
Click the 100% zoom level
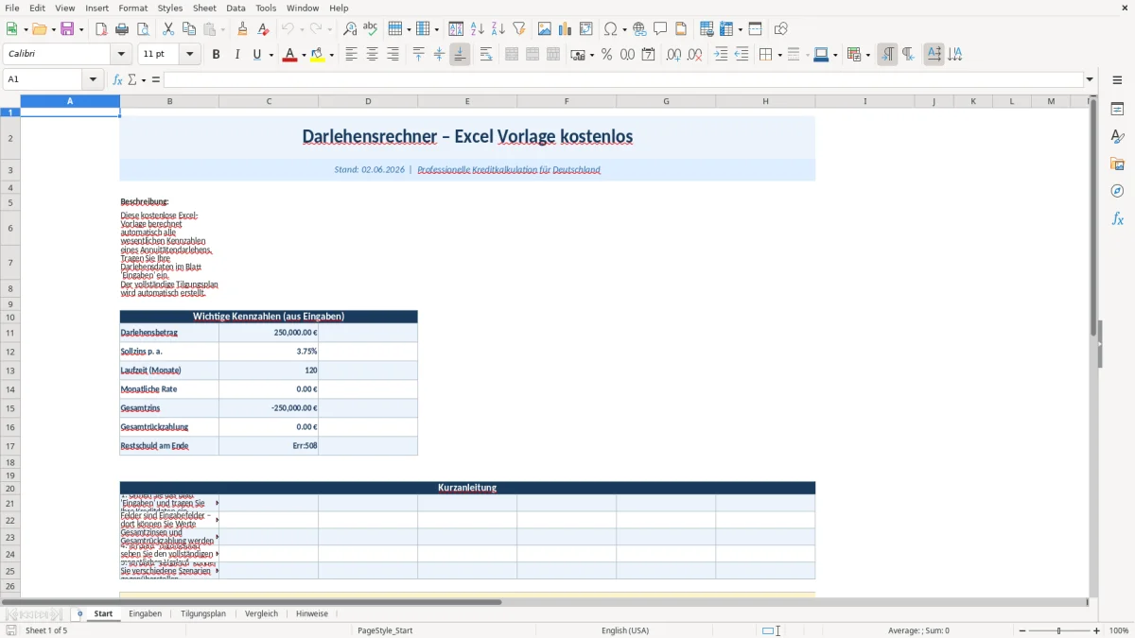1119,630
